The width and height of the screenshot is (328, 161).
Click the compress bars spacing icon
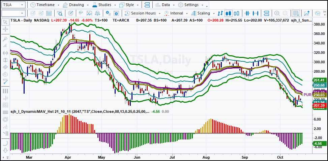(x=247, y=13)
